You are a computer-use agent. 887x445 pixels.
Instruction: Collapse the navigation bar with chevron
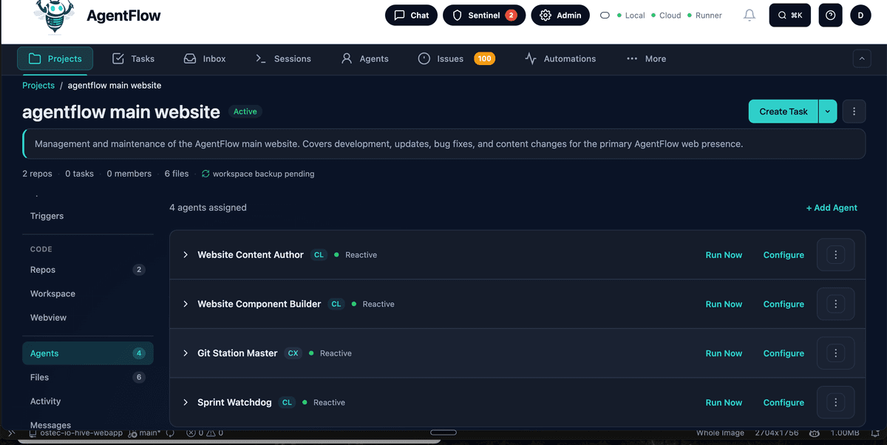(861, 58)
